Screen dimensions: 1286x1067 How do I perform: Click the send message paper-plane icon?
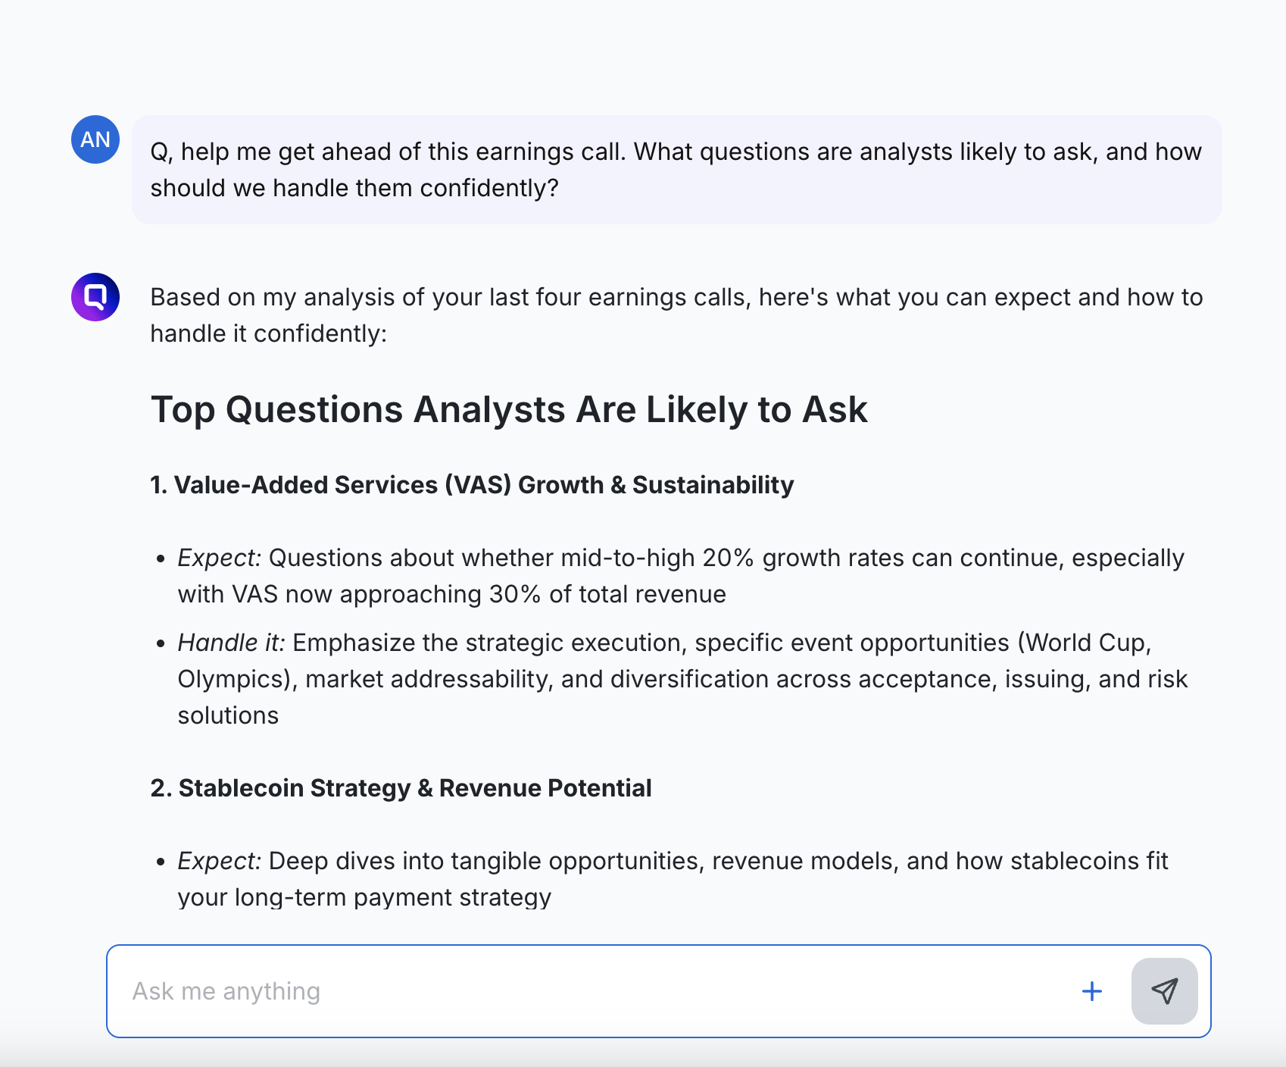pyautogui.click(x=1164, y=990)
